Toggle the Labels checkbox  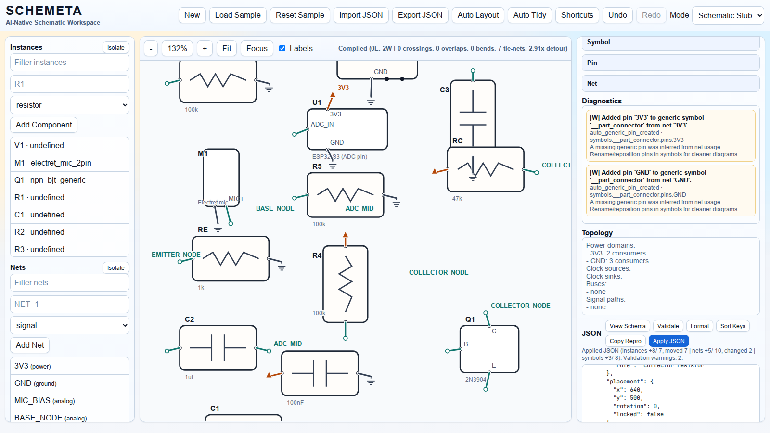pos(282,48)
